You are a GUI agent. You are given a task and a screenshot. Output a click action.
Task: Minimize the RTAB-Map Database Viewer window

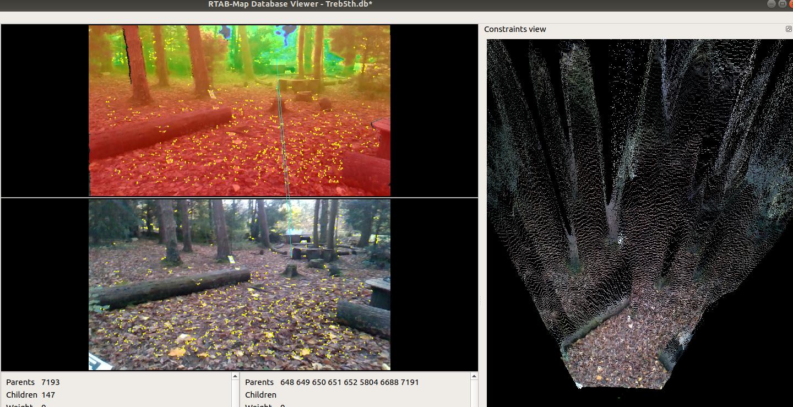tap(770, 4)
